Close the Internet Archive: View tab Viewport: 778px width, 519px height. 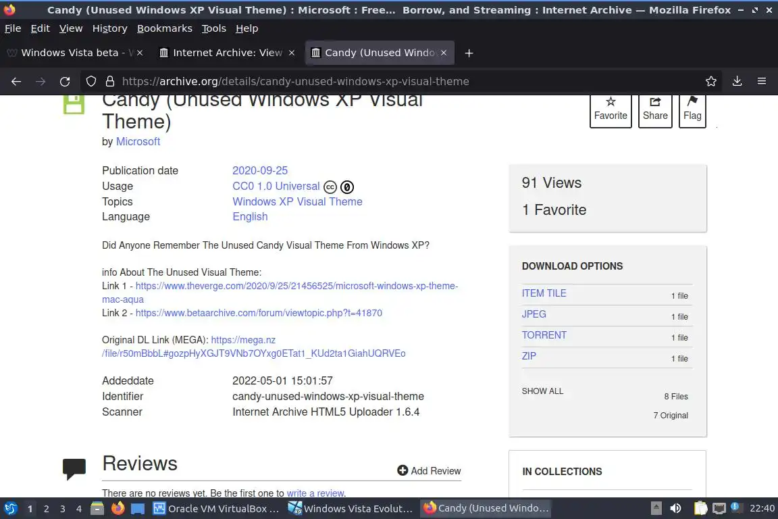(292, 53)
